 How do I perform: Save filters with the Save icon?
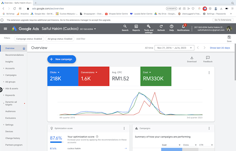tap(229, 39)
